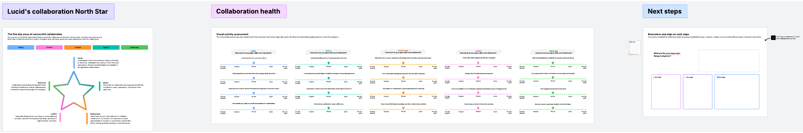Click slider handle for "Time is used effectively in meetings"
This screenshot has height=133, width=803.
click(x=403, y=108)
